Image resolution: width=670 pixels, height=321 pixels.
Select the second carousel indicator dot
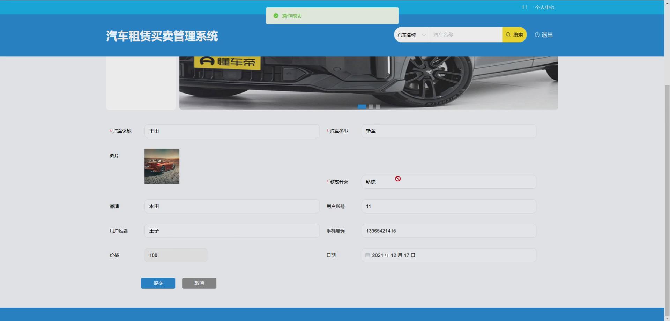click(371, 107)
